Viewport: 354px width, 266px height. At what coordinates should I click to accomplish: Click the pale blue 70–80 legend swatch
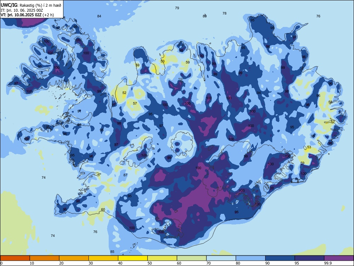point(221,258)
